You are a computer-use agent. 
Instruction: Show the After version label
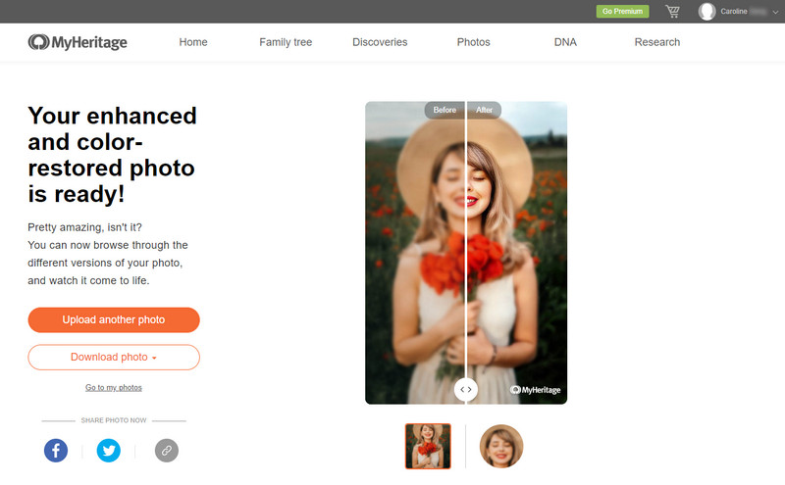point(484,110)
